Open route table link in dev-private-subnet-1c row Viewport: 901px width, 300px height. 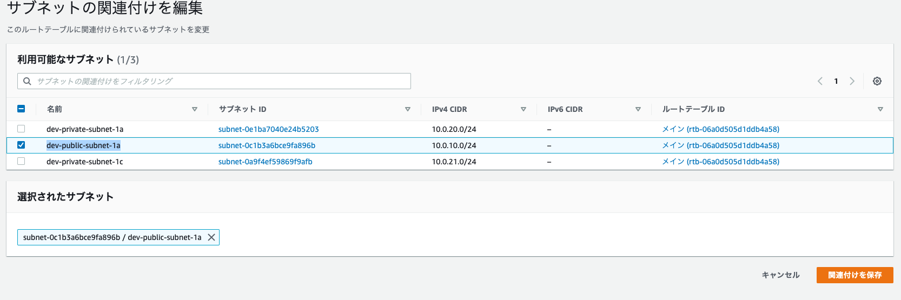coord(721,162)
